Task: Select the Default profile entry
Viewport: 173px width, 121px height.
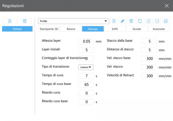Action: [x=17, y=29]
